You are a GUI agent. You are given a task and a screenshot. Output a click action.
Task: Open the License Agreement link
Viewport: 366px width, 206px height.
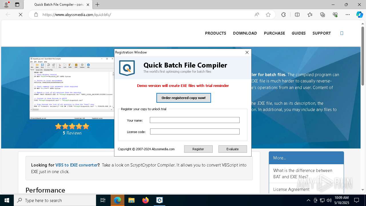click(291, 189)
